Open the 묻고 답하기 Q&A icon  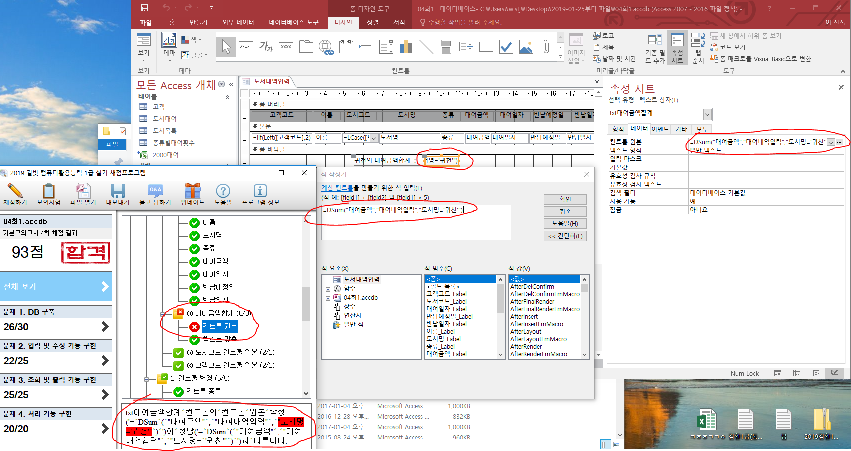click(155, 192)
